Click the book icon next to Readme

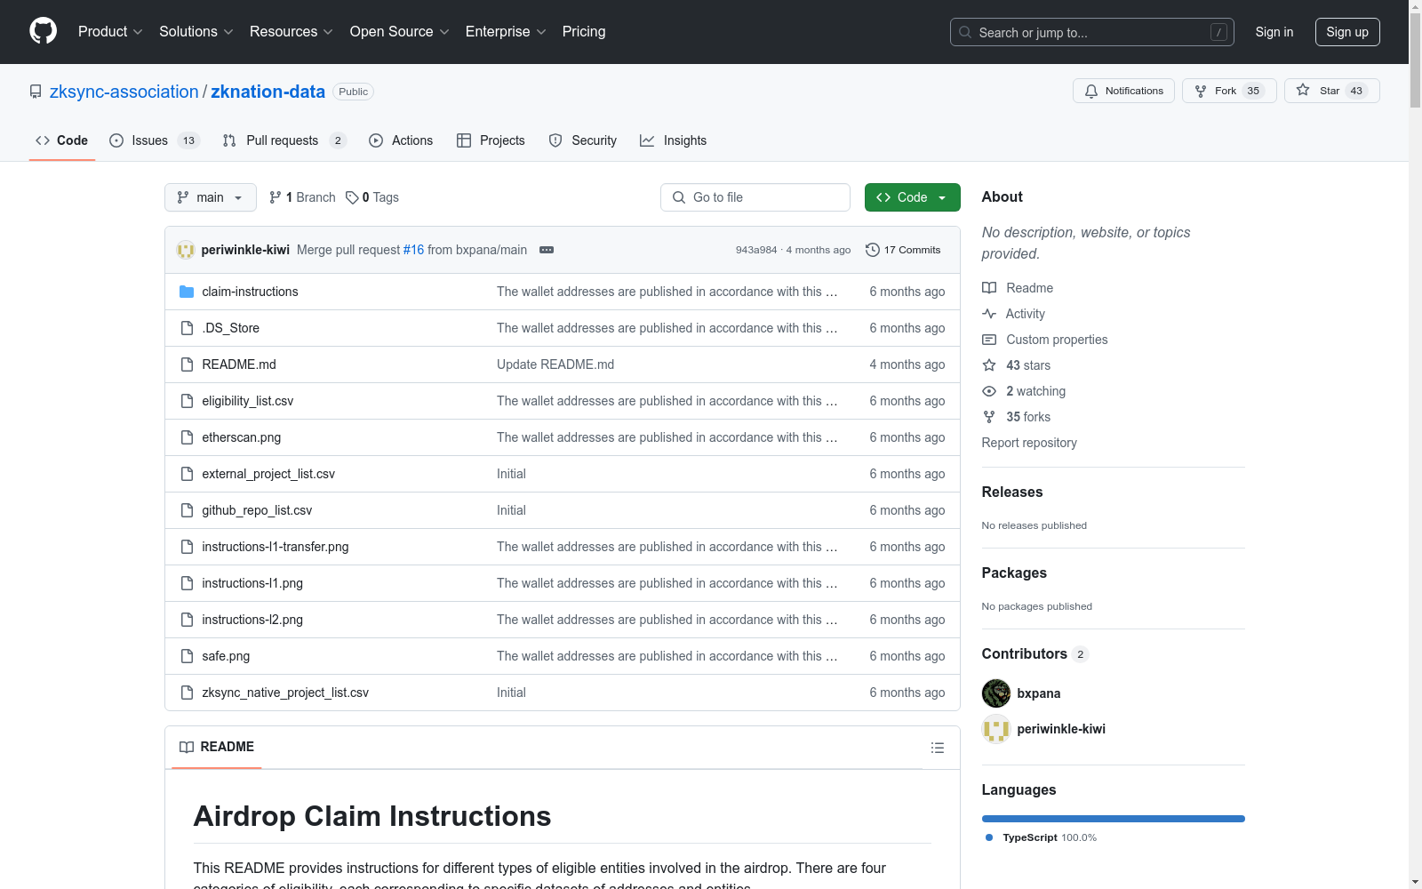(989, 288)
